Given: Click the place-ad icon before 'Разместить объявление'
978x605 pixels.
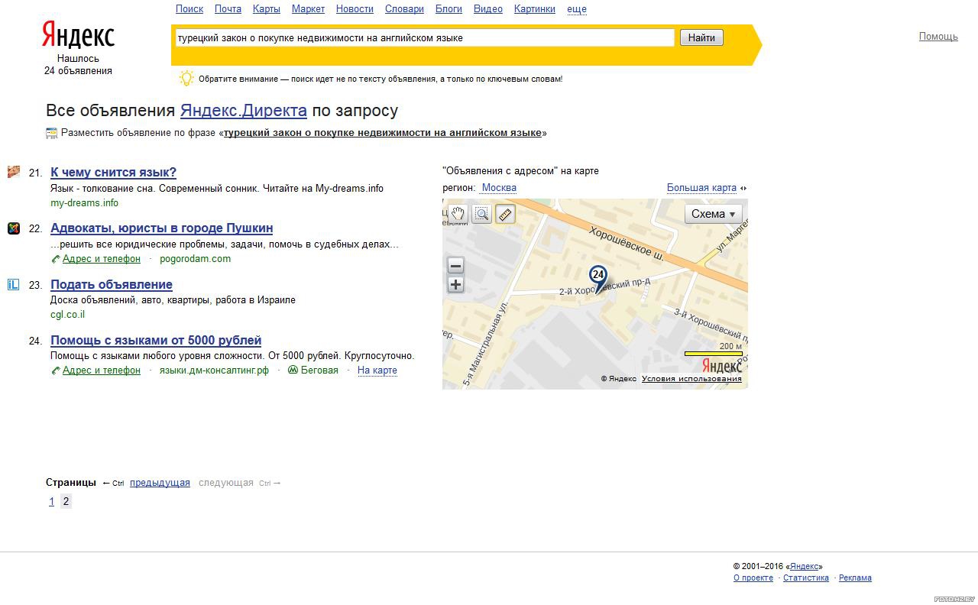Looking at the screenshot, I should click(x=52, y=133).
